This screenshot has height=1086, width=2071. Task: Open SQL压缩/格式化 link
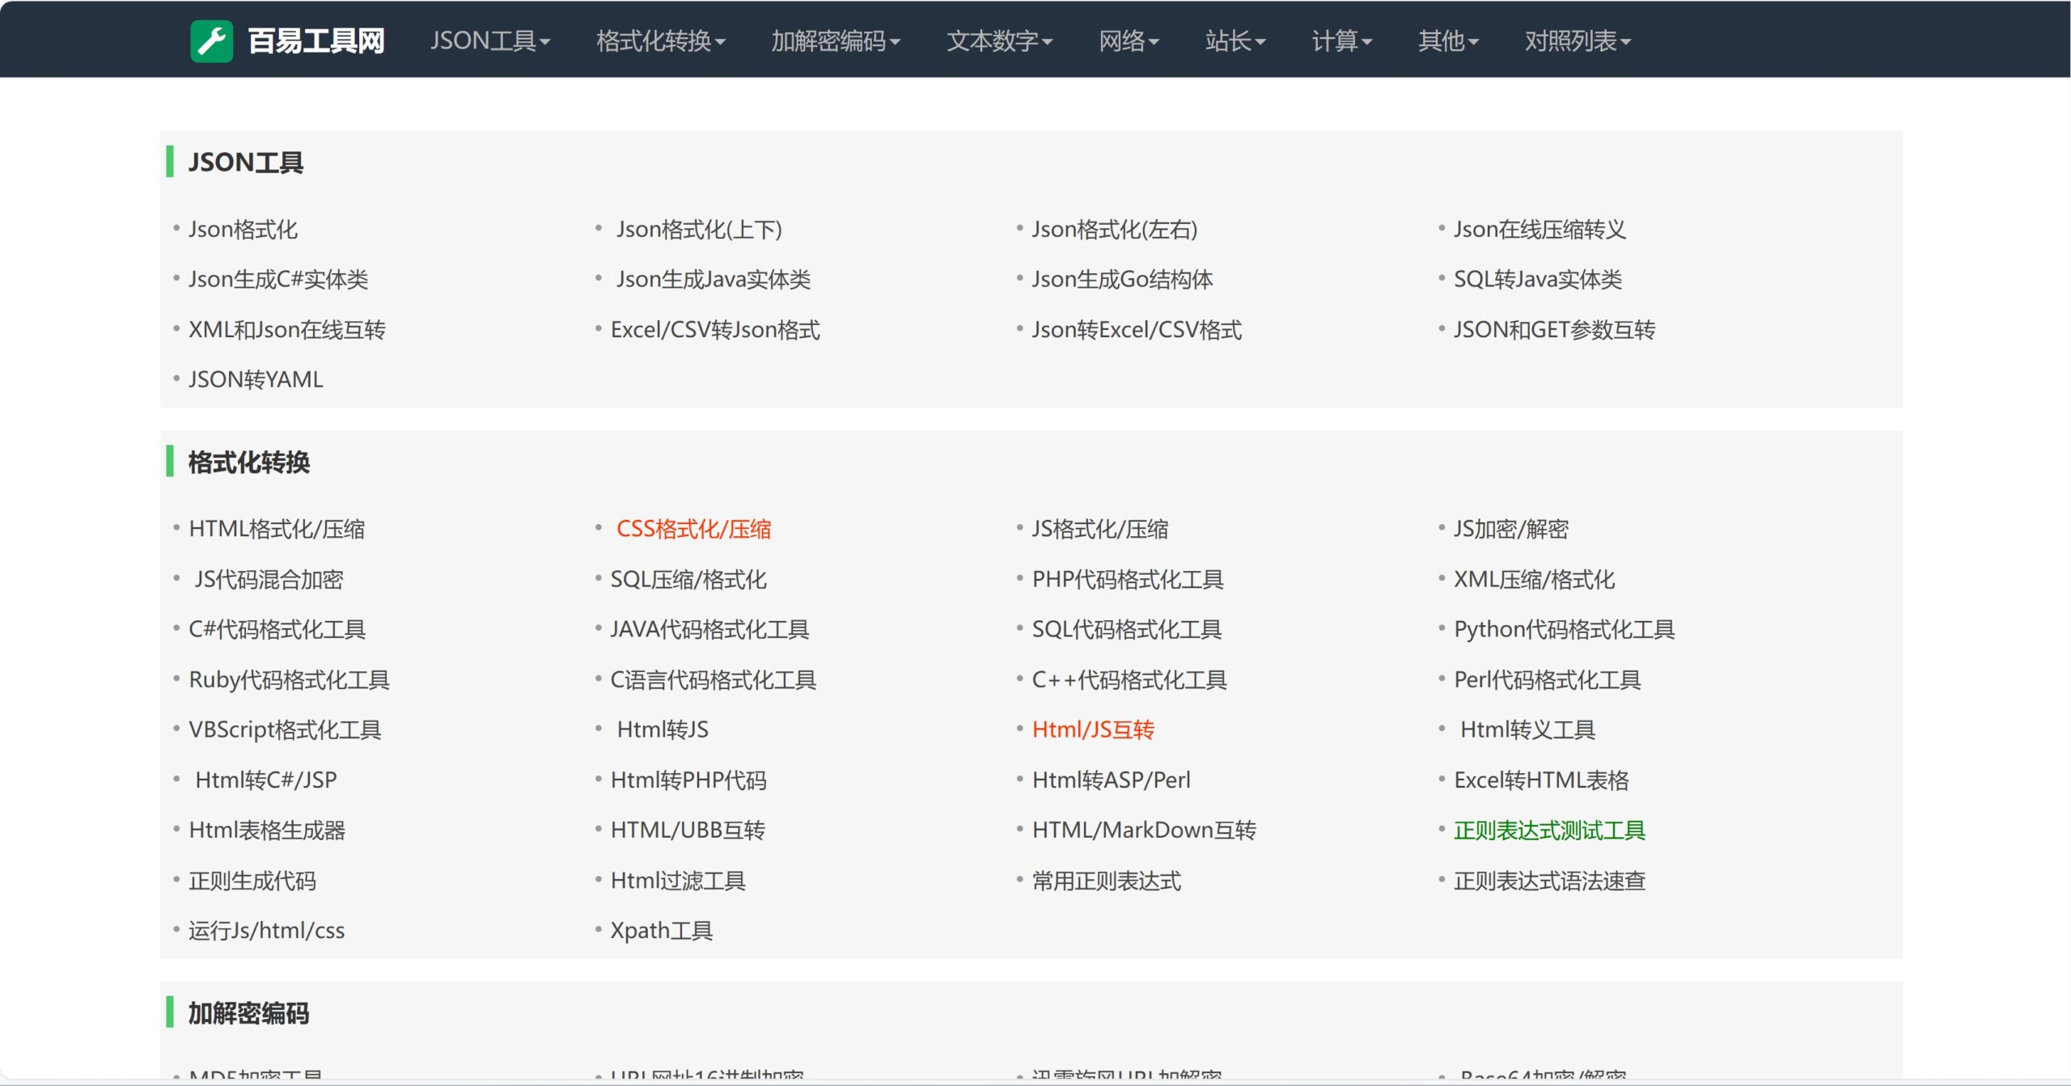688,580
